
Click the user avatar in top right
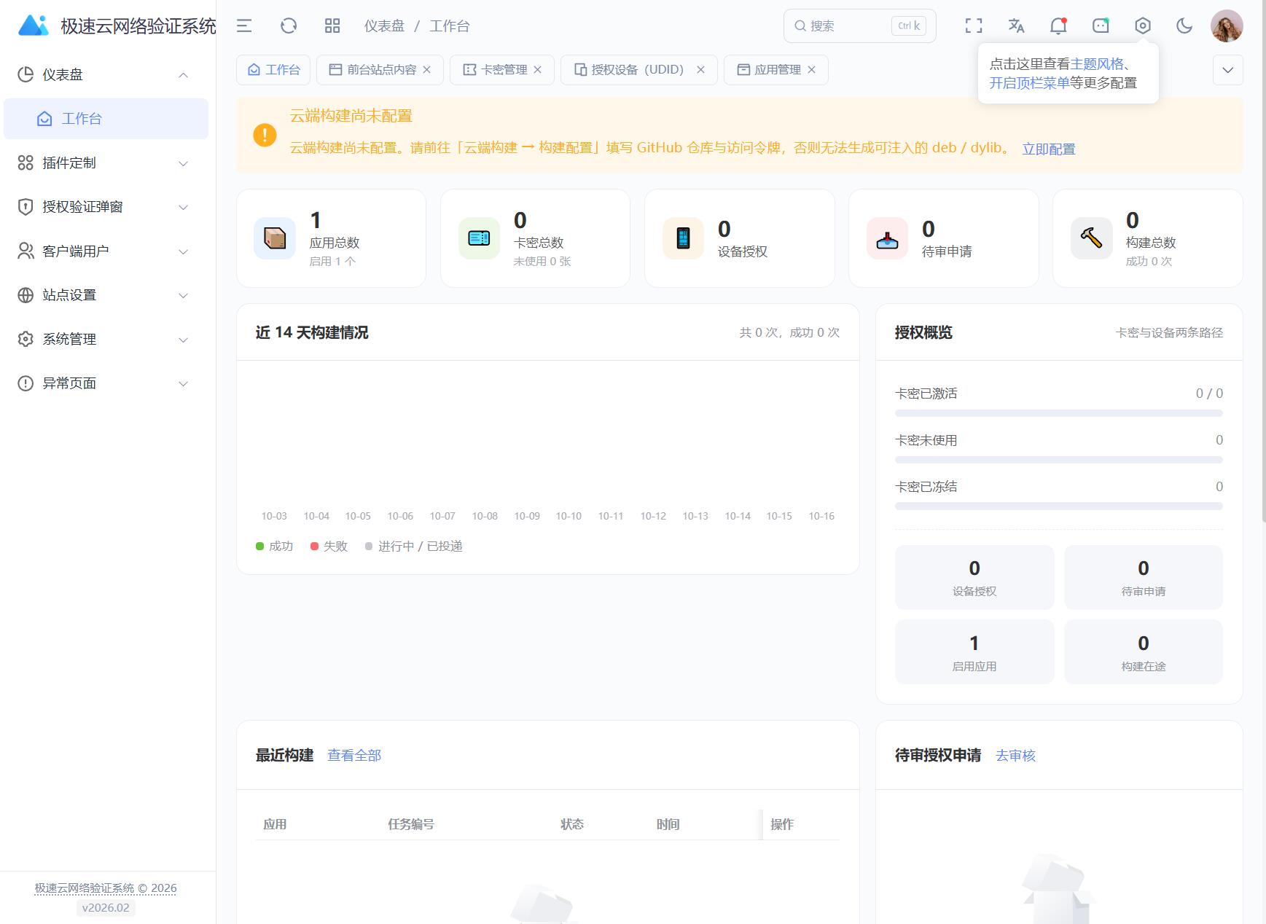[1227, 26]
